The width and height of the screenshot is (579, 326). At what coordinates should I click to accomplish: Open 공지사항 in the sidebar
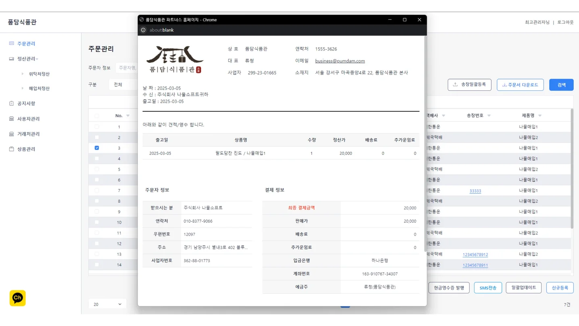click(26, 104)
